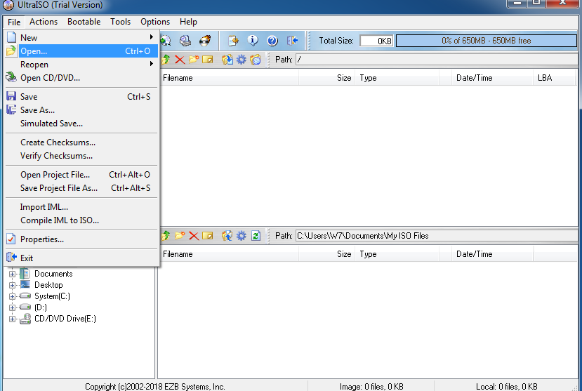Click the notepad with gear toolbar icon
582x391 pixels.
(x=233, y=41)
